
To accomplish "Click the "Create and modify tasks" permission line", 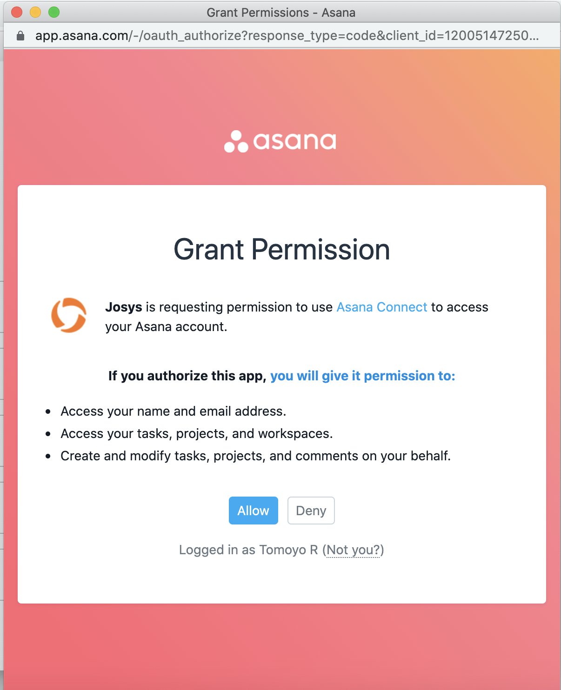I will (x=255, y=456).
